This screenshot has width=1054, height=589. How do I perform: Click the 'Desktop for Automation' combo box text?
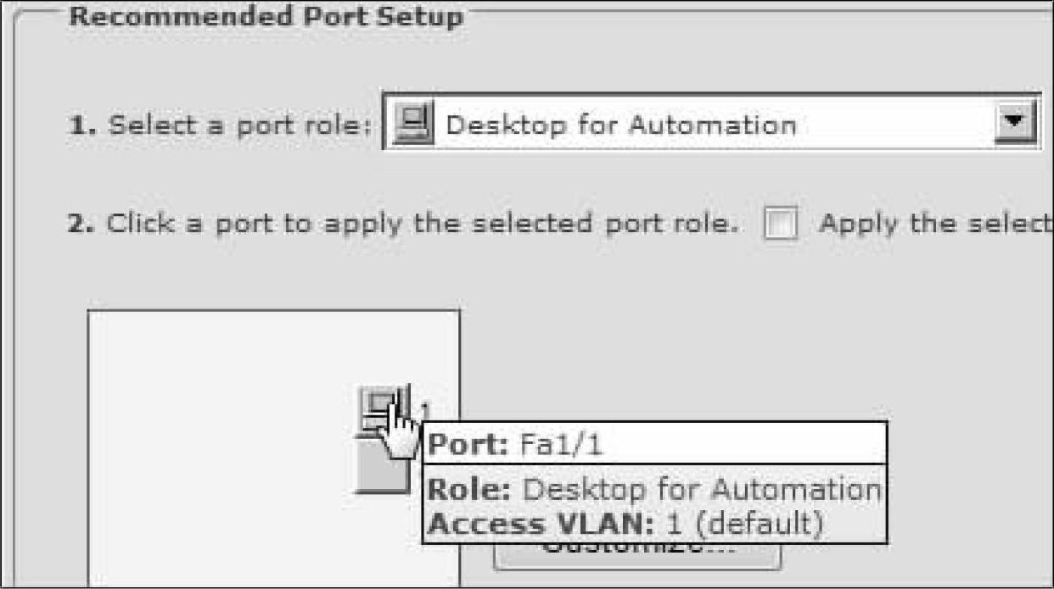click(x=621, y=125)
